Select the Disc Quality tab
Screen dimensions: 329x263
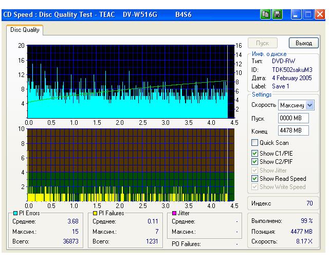(x=25, y=30)
